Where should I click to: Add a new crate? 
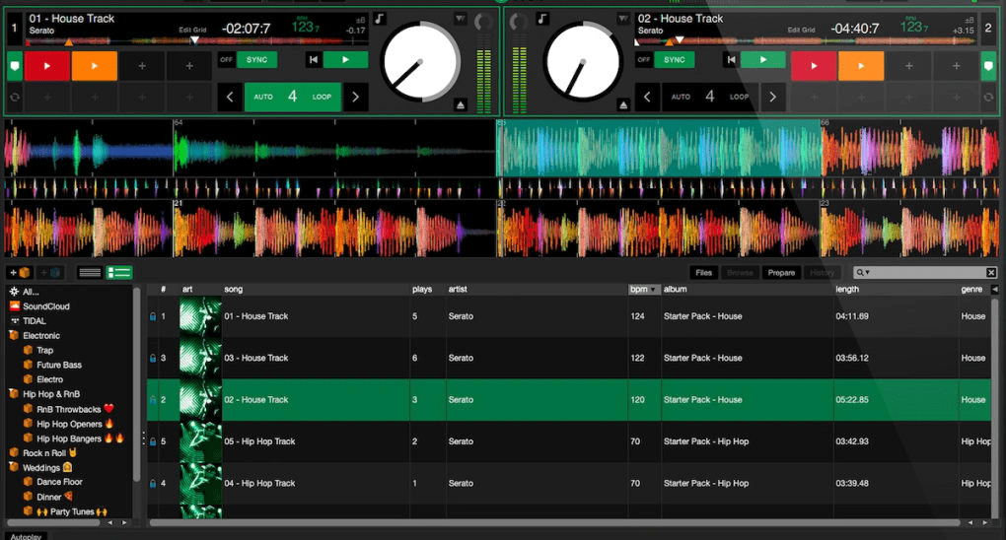tap(20, 273)
